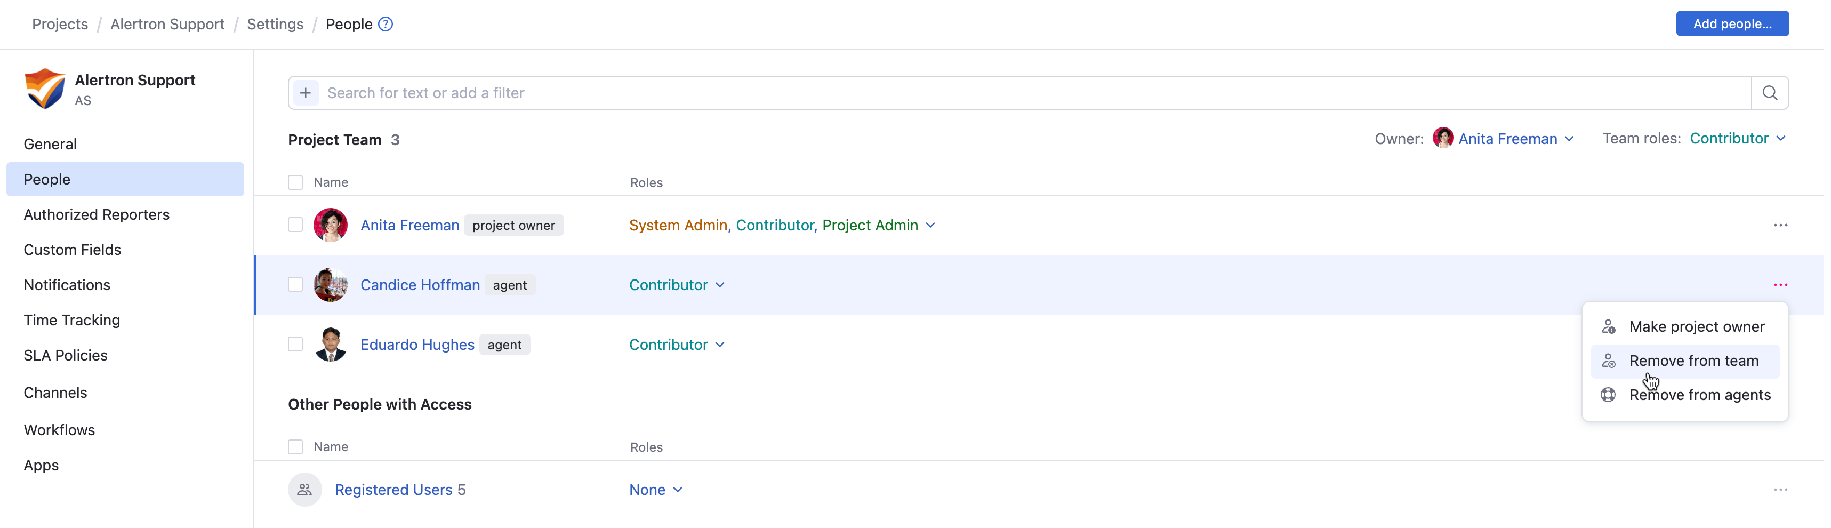Click Candice Hoffman's avatar picture
Screen dimensions: 1831x528
coord(331,285)
